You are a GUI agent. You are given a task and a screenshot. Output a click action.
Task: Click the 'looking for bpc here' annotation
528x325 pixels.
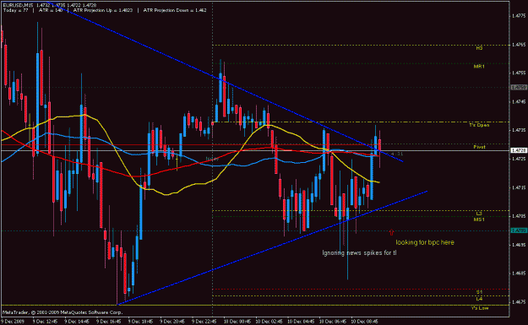click(x=425, y=242)
